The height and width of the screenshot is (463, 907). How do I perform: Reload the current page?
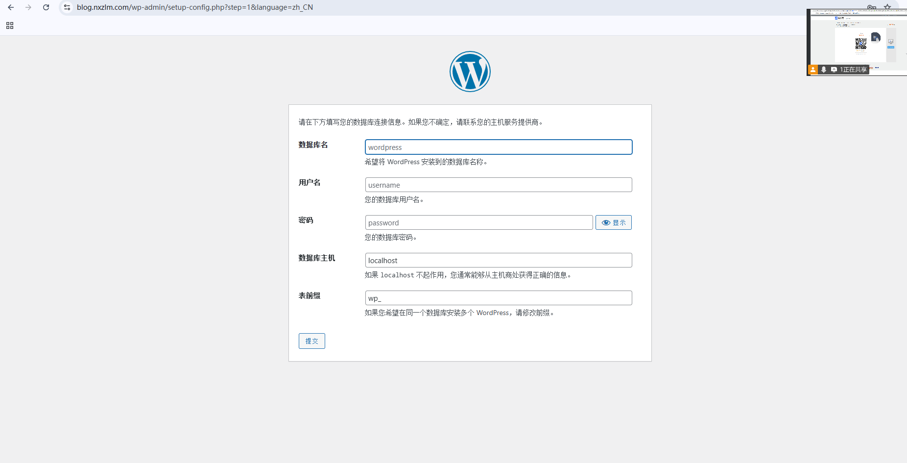click(x=46, y=7)
